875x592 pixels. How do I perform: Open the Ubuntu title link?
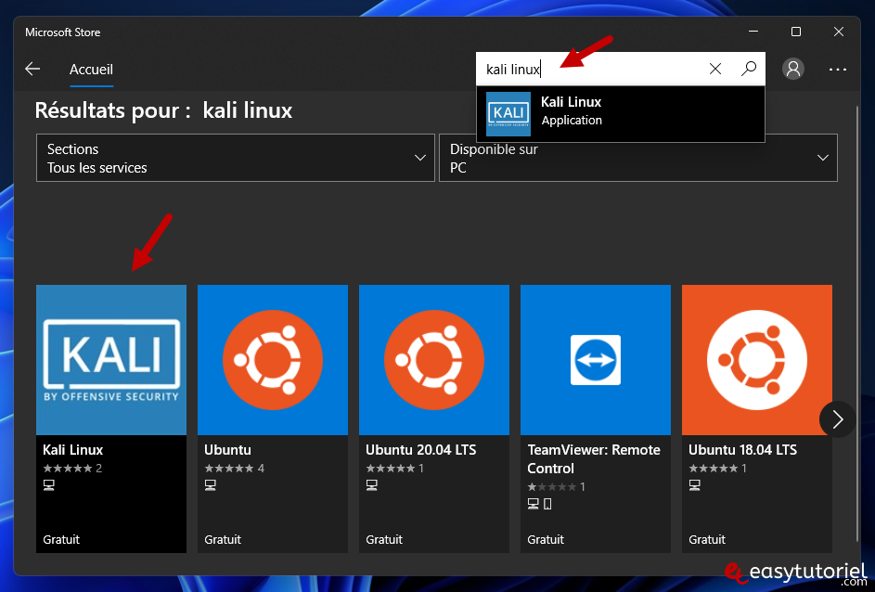pyautogui.click(x=227, y=450)
